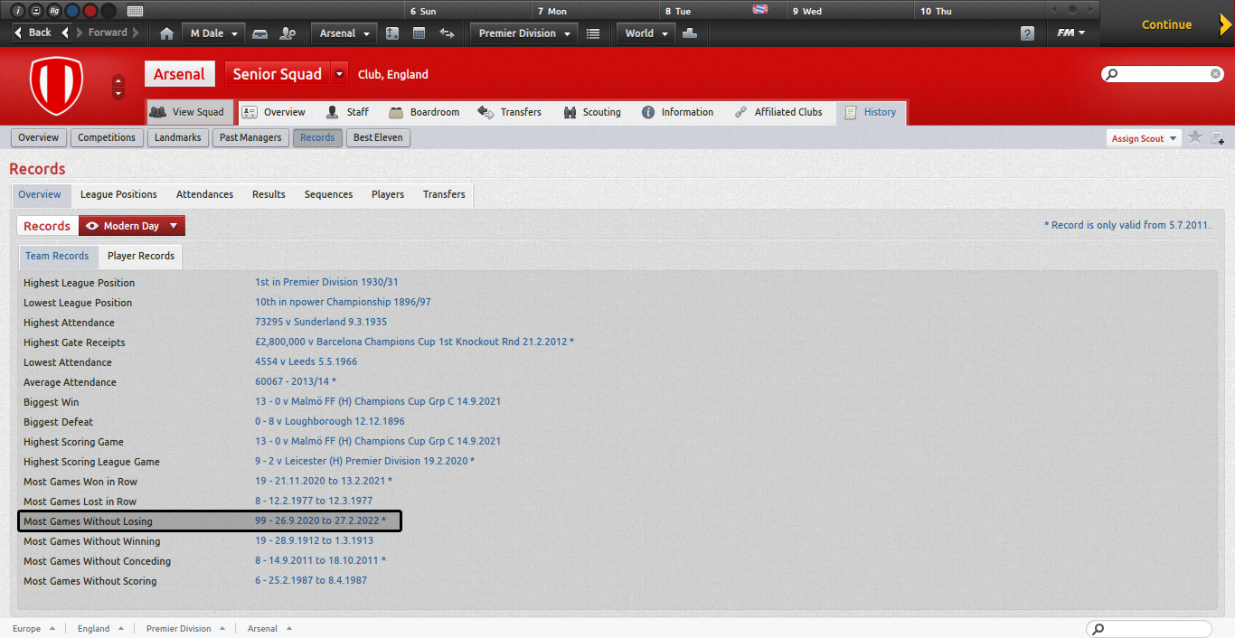Open the Back history arrow

tap(65, 33)
